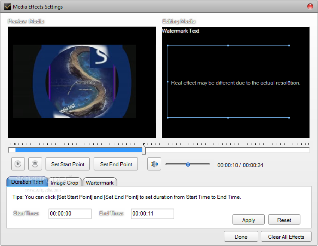Click the 'Real effect may be different' notice
Image resolution: width=318 pixels, height=246 pixels.
235,83
